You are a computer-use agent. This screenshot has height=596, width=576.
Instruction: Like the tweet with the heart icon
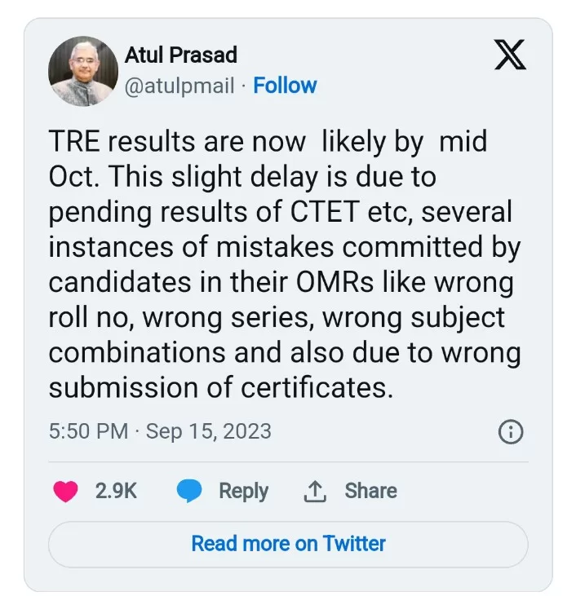65,491
